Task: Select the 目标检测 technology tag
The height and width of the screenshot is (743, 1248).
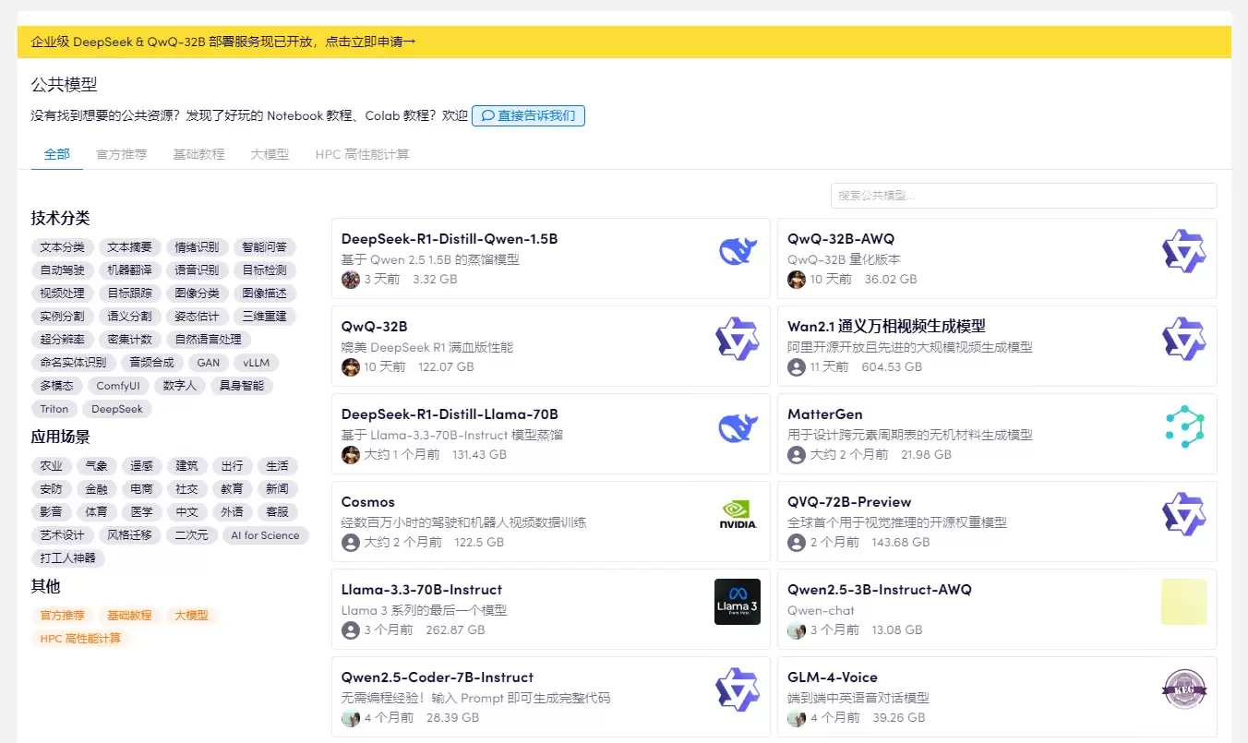Action: coord(265,270)
